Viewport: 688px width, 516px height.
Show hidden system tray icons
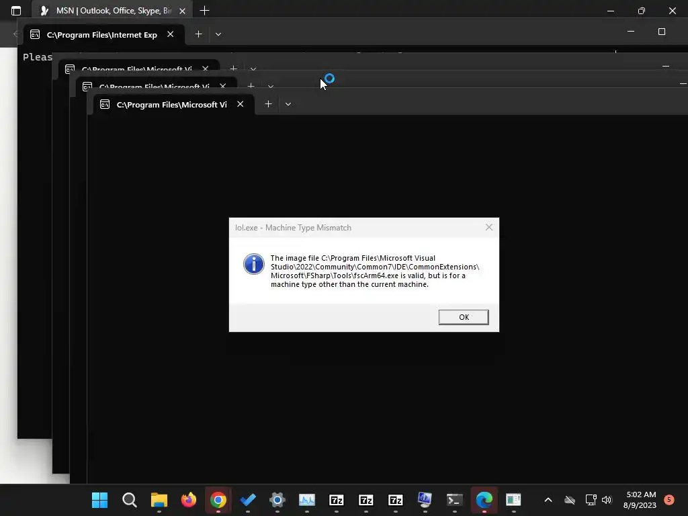pyautogui.click(x=548, y=500)
